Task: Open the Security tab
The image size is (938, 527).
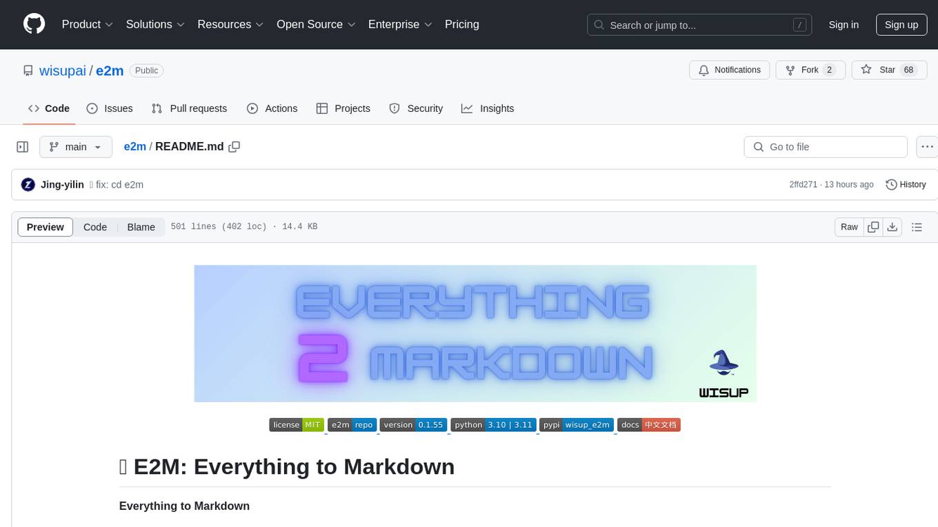Action: (416, 108)
